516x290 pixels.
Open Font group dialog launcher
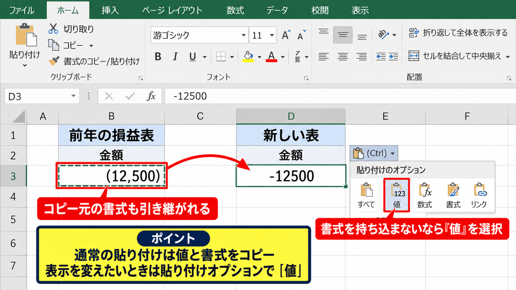pos(306,79)
